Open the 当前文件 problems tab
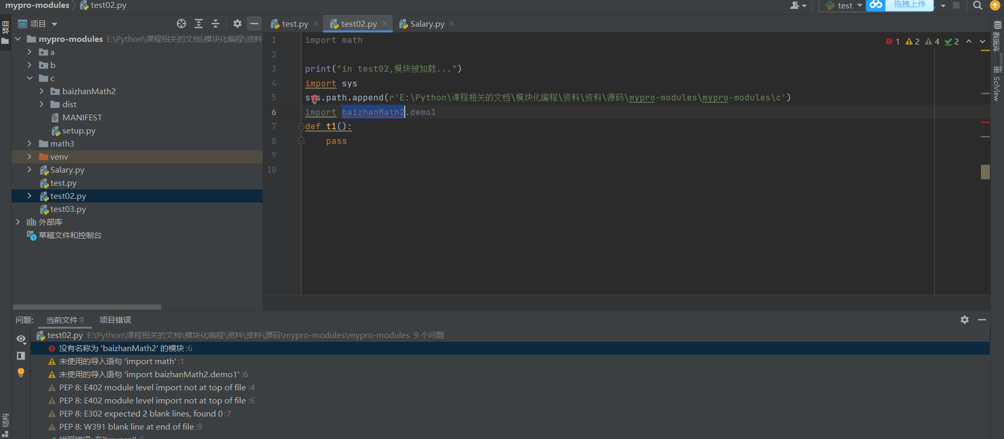Viewport: 1004px width, 439px height. [65, 320]
